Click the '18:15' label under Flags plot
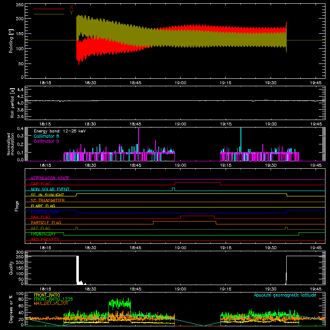 coord(45,248)
